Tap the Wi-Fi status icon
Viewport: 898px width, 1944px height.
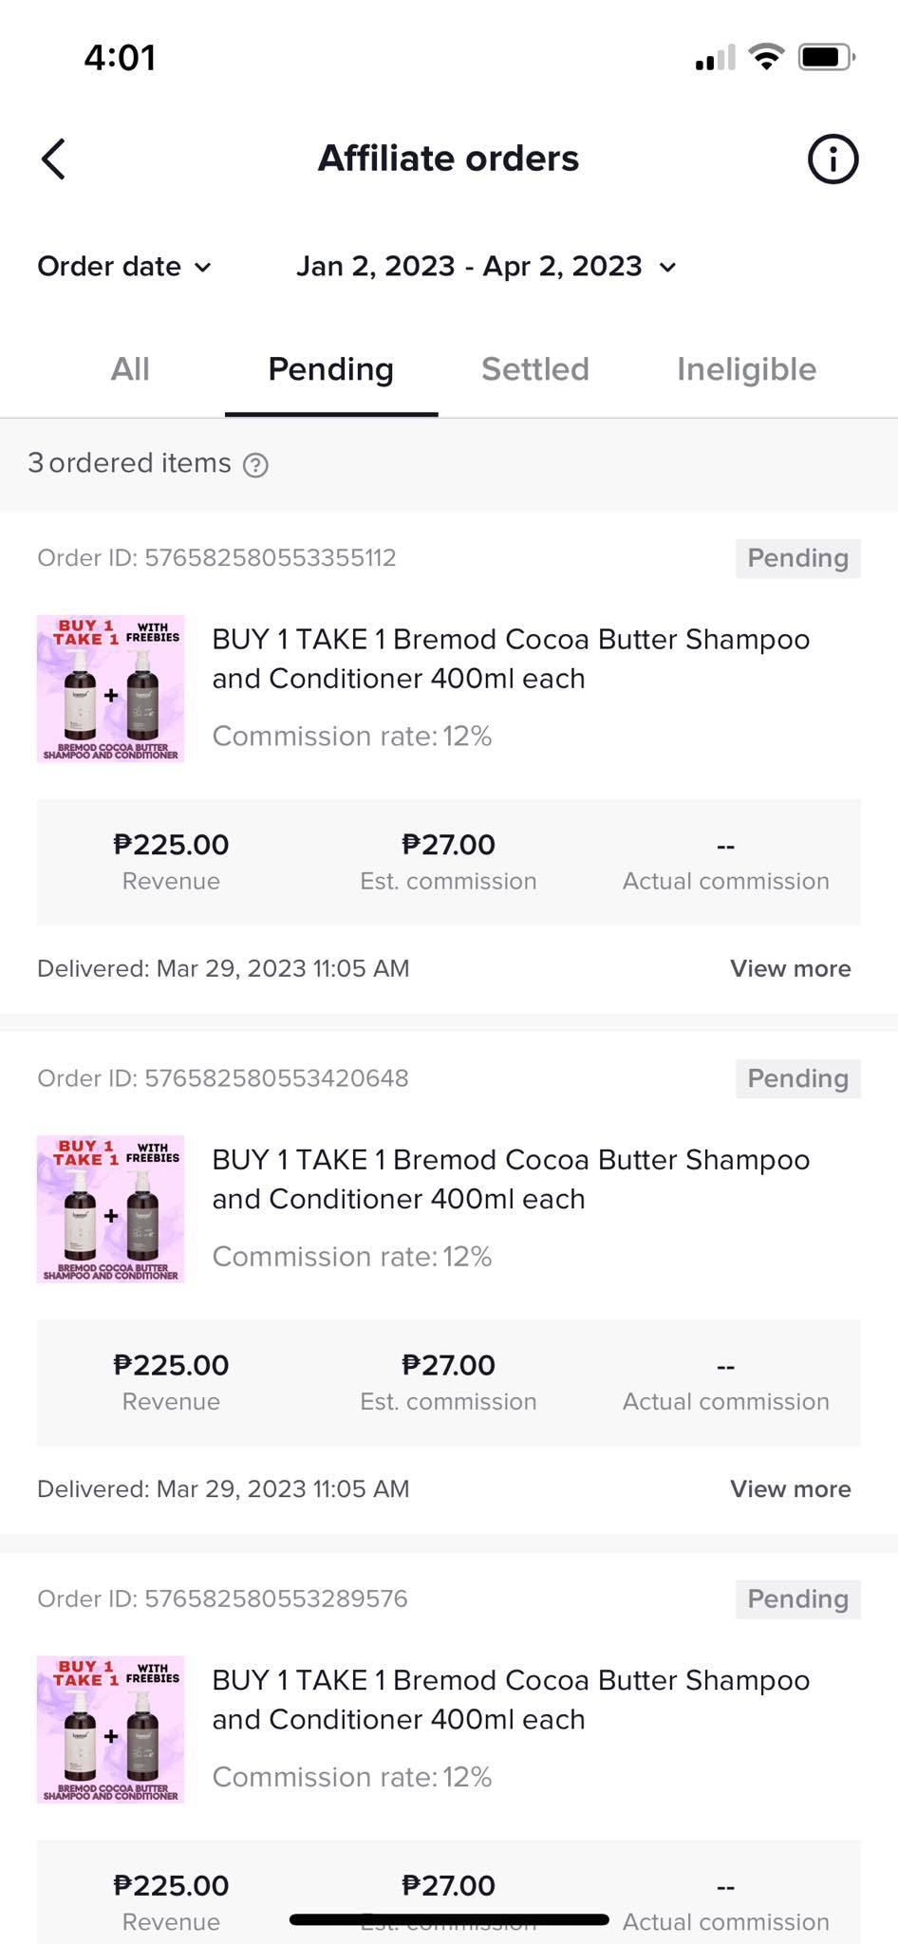pos(765,57)
